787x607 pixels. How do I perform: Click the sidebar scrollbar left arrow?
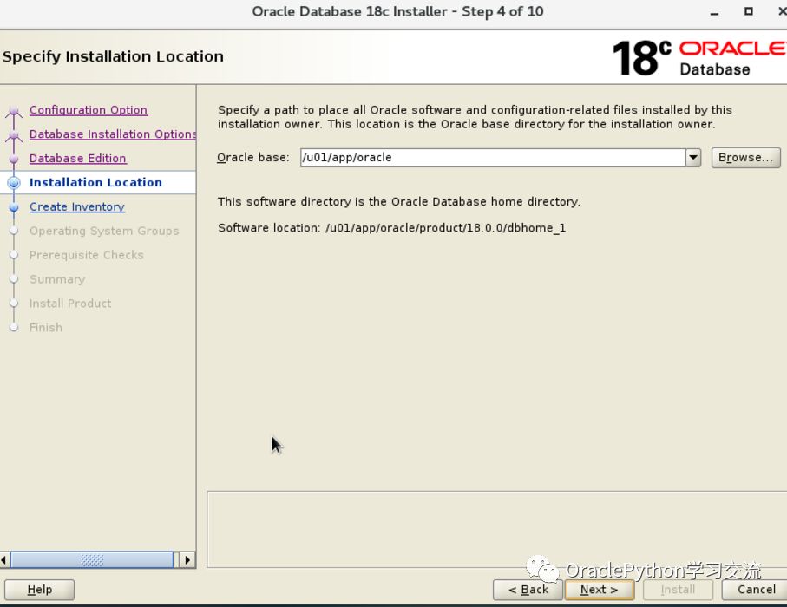[x=4, y=560]
